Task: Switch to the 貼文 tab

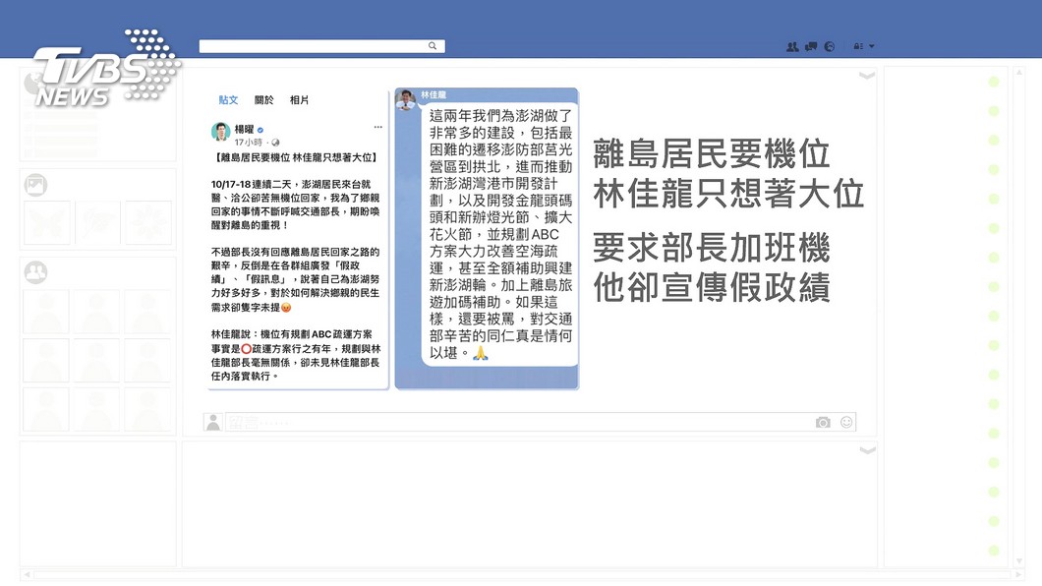Action: (228, 99)
